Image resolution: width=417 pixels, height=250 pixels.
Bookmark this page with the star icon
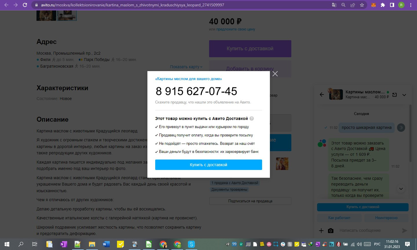pyautogui.click(x=362, y=5)
